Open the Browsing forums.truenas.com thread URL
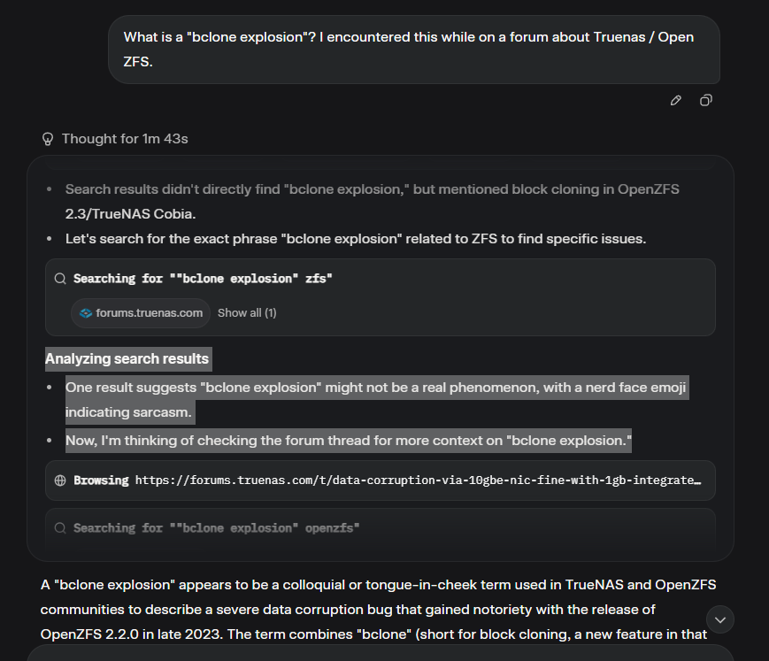Screen dimensions: 769x661 tap(417, 480)
